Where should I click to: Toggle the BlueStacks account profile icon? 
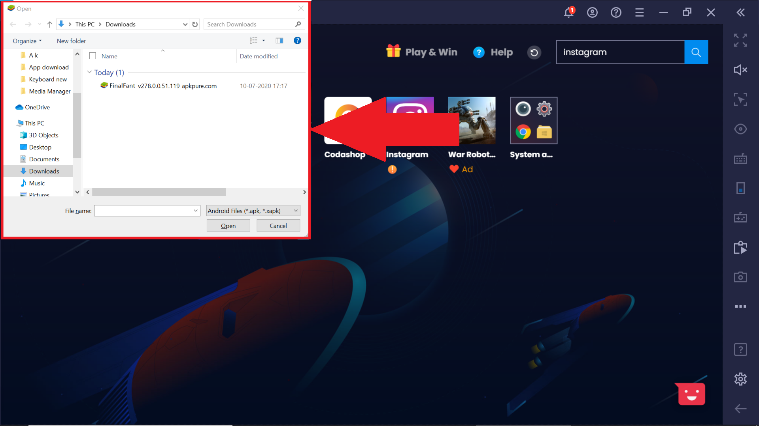592,11
